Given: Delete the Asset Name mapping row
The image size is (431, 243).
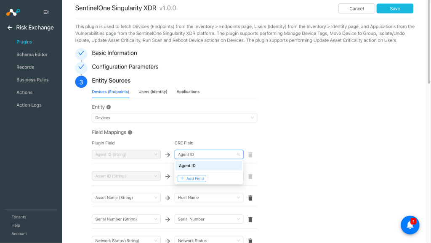Looking at the screenshot, I should (x=250, y=198).
